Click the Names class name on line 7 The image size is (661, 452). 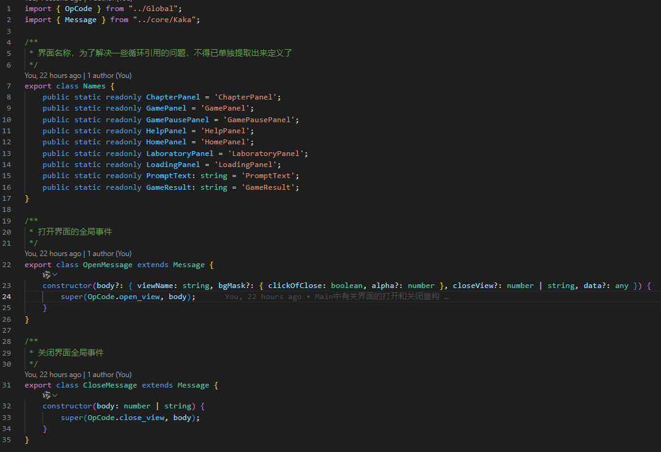coord(94,86)
